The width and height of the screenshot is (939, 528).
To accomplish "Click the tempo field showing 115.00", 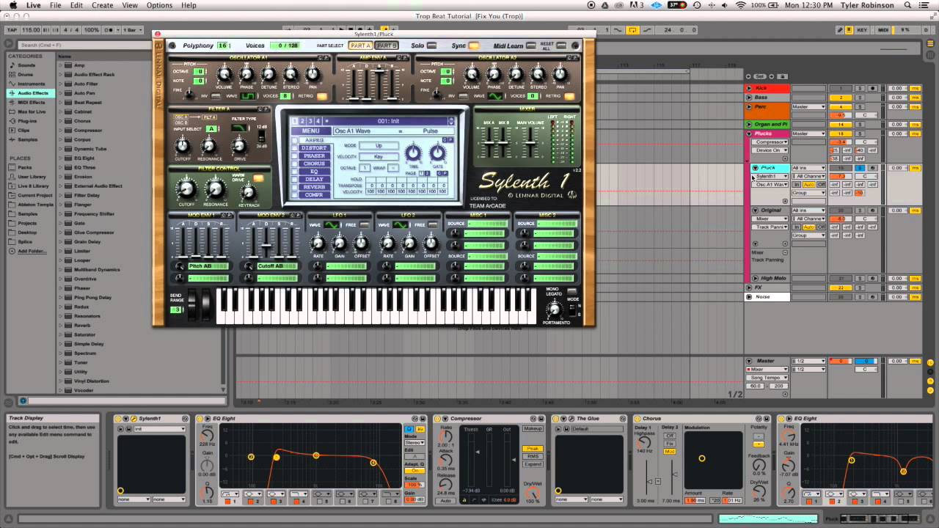I will click(x=31, y=30).
